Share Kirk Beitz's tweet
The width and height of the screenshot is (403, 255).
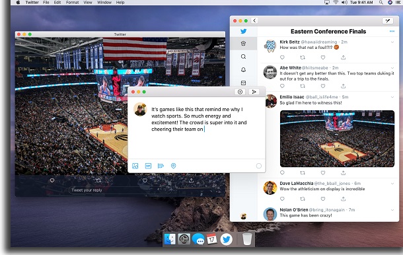(344, 57)
